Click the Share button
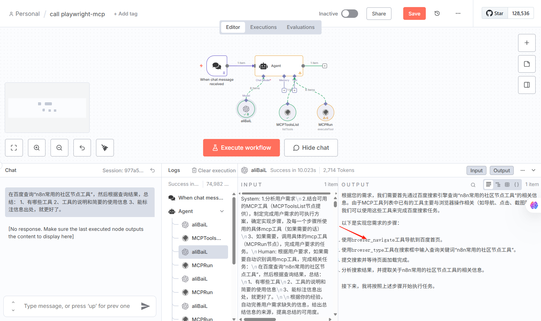The image size is (541, 321). coord(379,13)
